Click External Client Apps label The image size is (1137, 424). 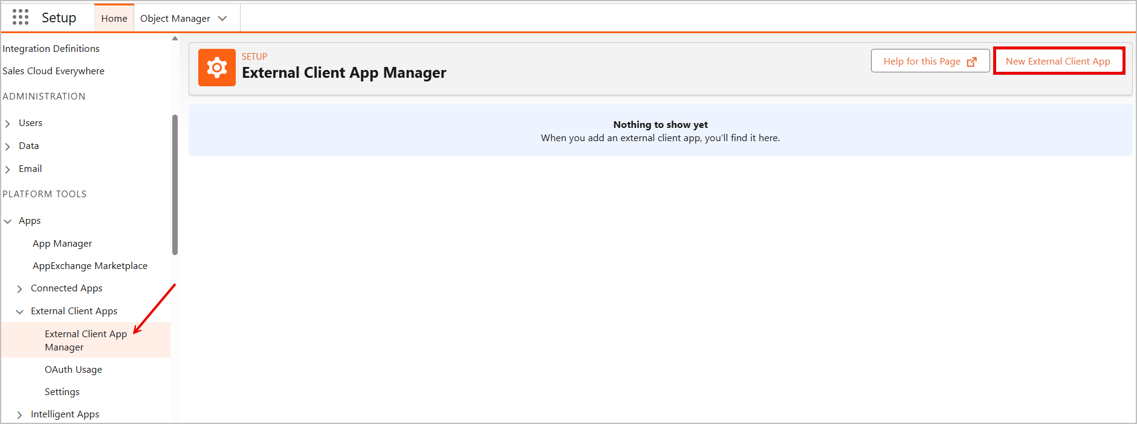click(74, 311)
